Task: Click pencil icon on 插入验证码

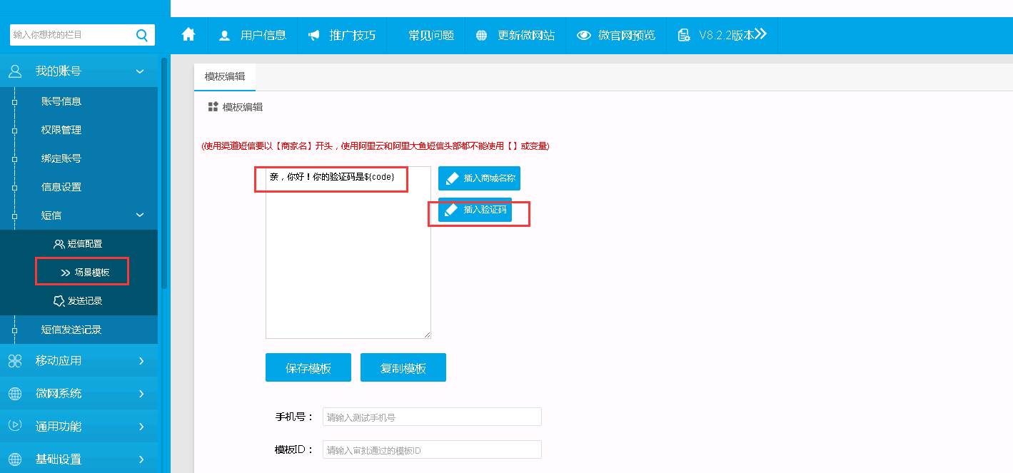Action: [451, 210]
